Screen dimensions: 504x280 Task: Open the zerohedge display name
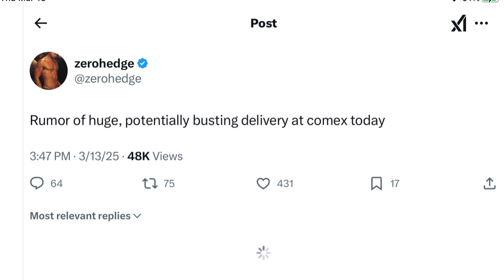pos(104,63)
